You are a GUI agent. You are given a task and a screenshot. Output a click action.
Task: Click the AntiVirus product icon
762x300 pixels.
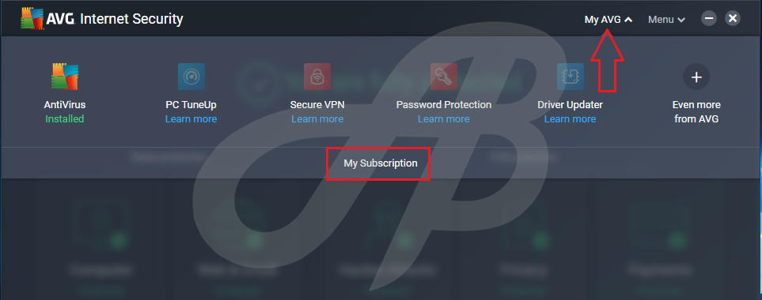pos(65,77)
